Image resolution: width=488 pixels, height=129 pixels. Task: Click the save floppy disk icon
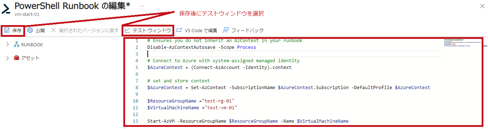(x=6, y=30)
